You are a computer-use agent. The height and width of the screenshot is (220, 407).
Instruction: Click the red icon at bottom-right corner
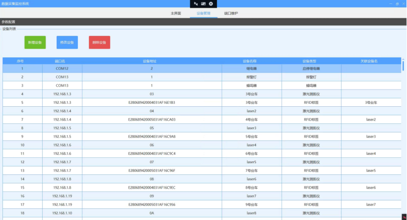tap(404, 217)
